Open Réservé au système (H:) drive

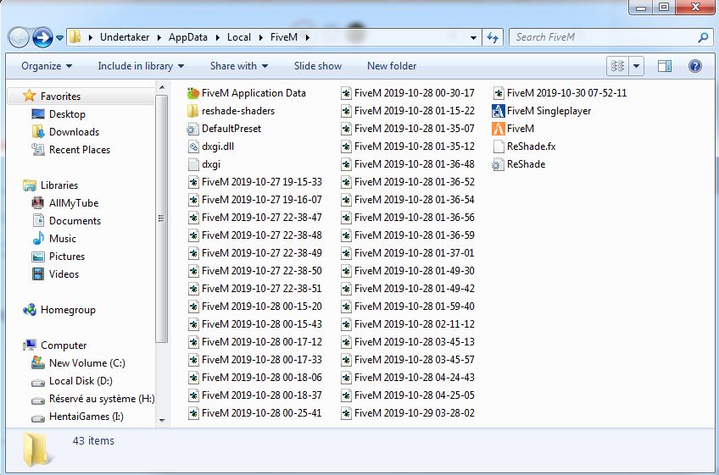point(102,399)
